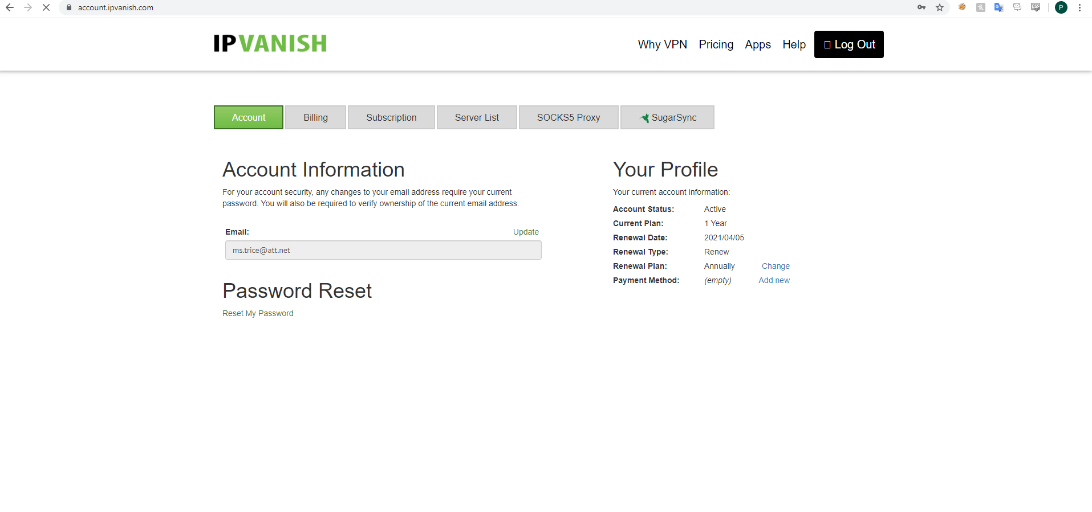Open the chat bubble mail extension icon
Viewport: 1092px width, 512px height.
pos(1017,7)
